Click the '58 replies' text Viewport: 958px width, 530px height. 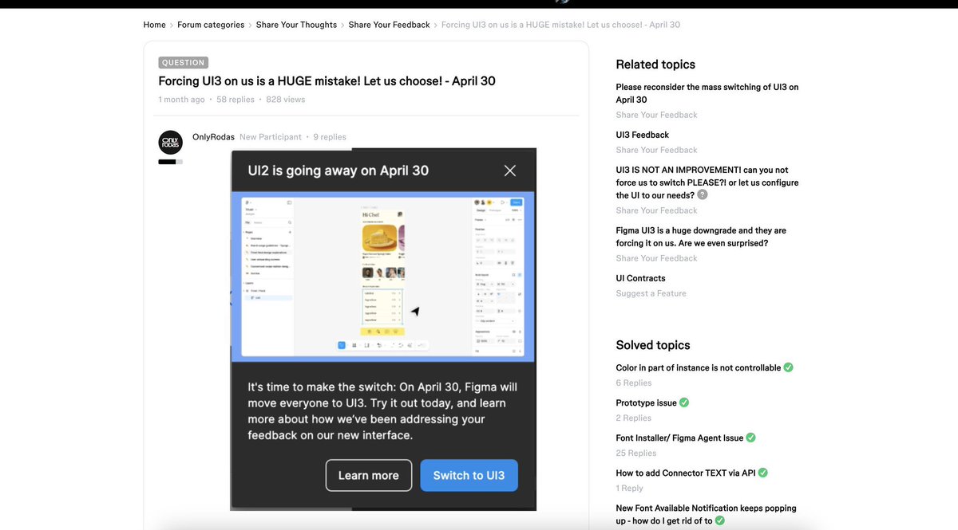[x=236, y=100]
